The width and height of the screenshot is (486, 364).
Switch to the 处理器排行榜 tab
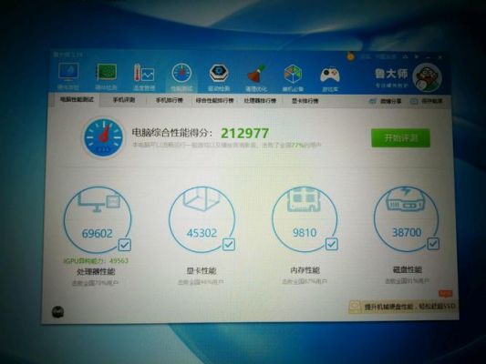point(260,100)
